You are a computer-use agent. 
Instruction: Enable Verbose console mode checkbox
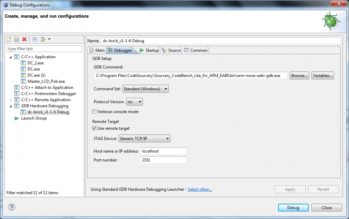(x=94, y=112)
